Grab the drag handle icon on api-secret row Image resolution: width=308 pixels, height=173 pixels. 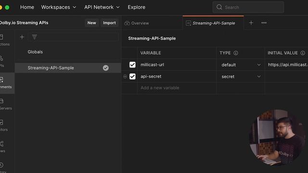(x=125, y=76)
